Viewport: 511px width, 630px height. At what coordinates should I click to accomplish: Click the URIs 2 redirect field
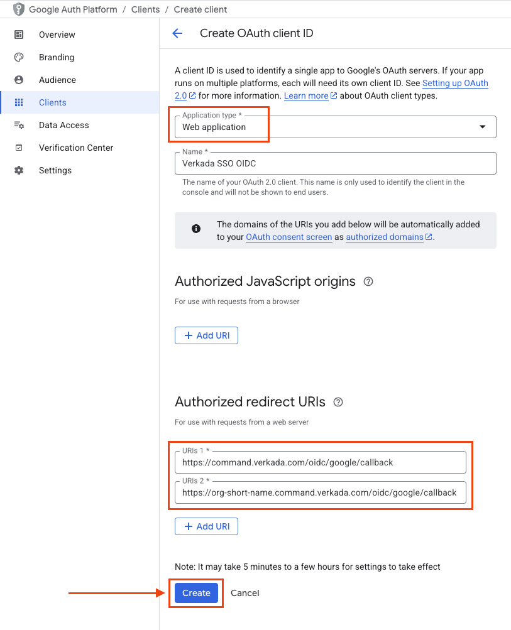pyautogui.click(x=319, y=492)
